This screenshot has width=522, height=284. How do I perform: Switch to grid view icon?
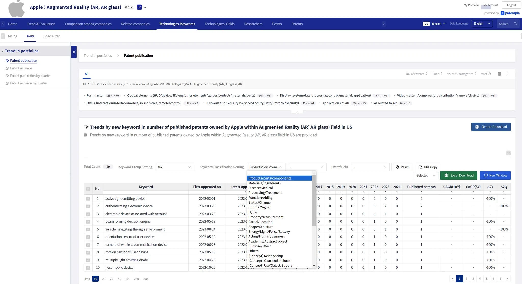click(x=499, y=74)
